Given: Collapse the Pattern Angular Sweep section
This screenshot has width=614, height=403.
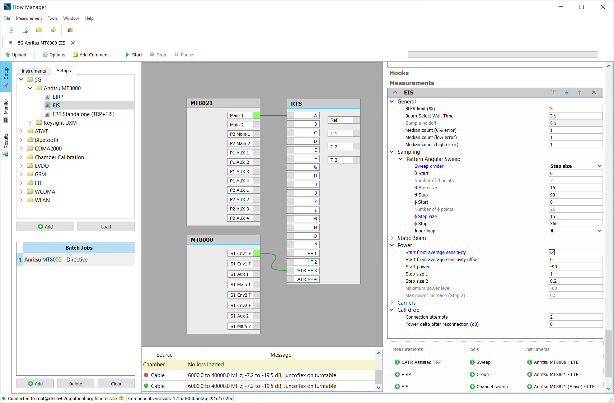Looking at the screenshot, I should point(401,159).
